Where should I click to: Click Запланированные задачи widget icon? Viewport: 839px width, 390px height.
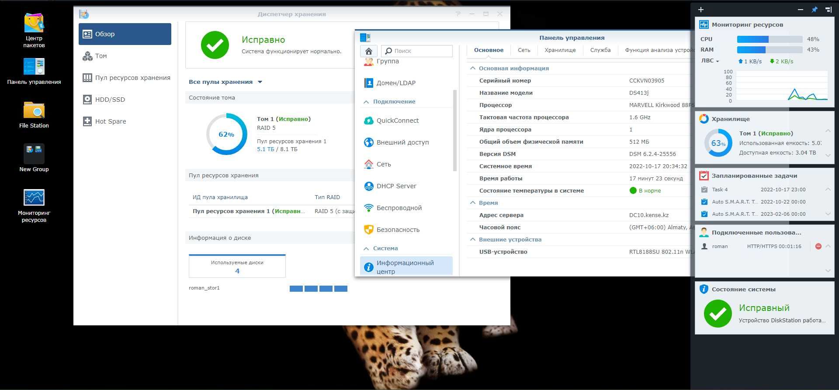(x=704, y=176)
